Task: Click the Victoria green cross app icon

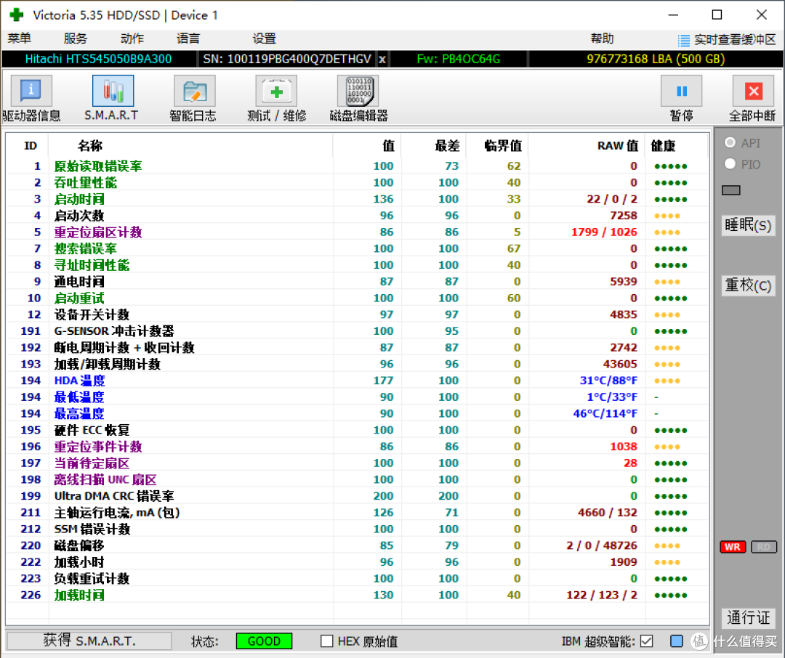Action: coord(16,15)
